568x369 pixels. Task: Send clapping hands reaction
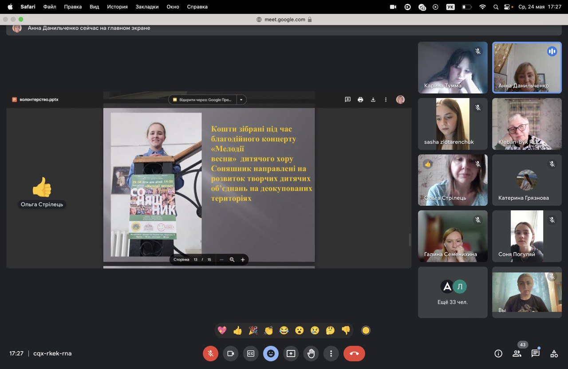coord(268,330)
